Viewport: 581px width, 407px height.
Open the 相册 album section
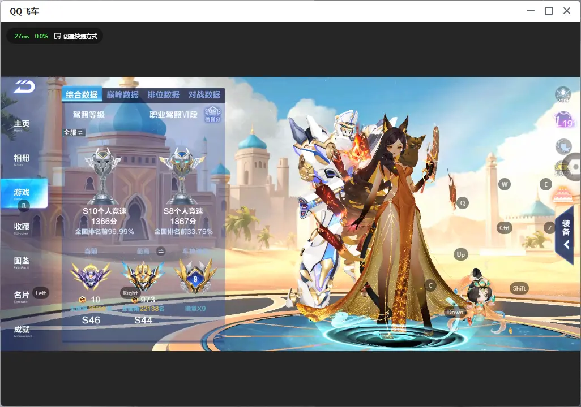tap(22, 159)
